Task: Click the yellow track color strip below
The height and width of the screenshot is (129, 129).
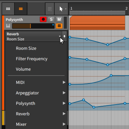Action: coord(3,118)
